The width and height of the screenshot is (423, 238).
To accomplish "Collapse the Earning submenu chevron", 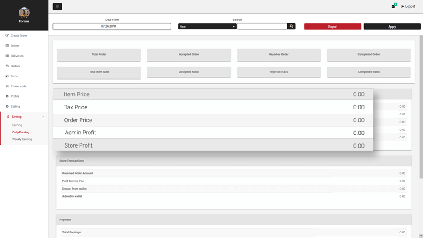I will [x=43, y=117].
